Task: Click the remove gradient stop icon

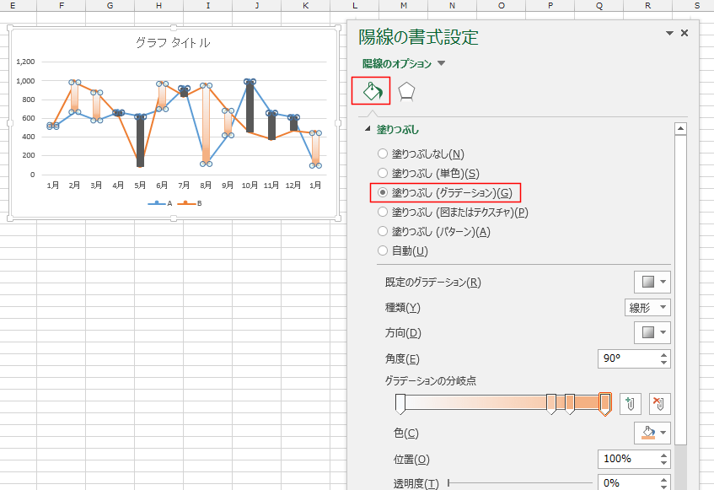Action: (x=659, y=404)
